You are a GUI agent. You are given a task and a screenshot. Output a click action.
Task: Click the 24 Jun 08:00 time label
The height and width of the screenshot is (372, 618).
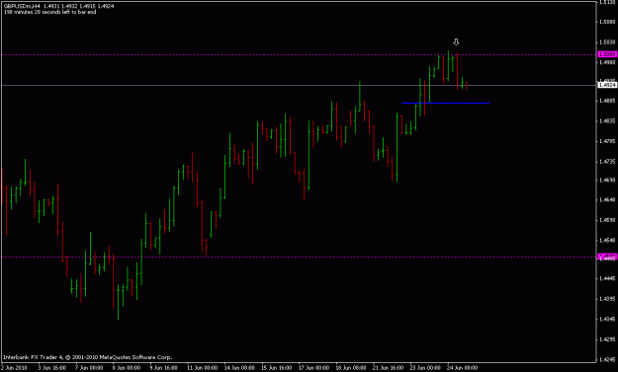coord(463,368)
